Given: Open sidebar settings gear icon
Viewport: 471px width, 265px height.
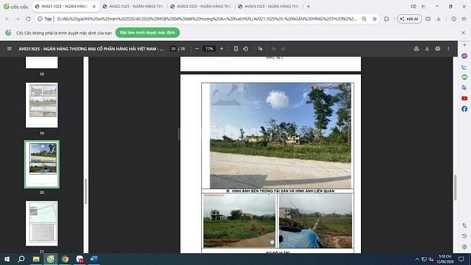Looking at the screenshot, I should click(465, 247).
